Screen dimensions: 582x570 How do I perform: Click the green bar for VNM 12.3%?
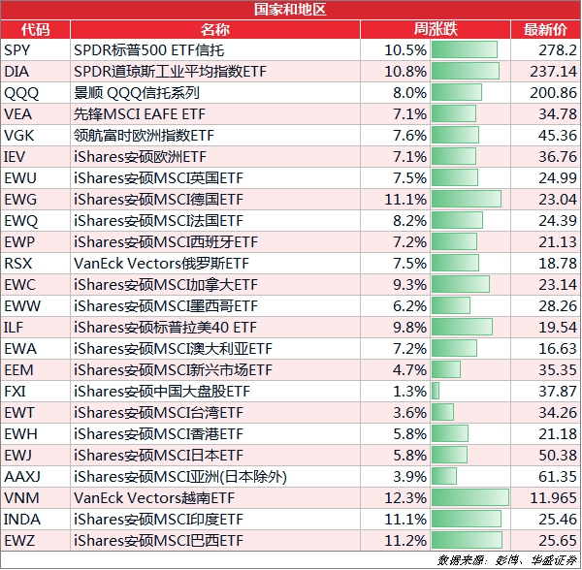pyautogui.click(x=469, y=497)
